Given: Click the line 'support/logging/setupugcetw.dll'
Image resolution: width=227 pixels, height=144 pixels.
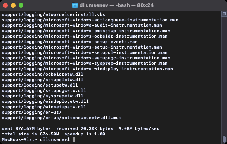Looking at the screenshot, I should [x=44, y=90].
